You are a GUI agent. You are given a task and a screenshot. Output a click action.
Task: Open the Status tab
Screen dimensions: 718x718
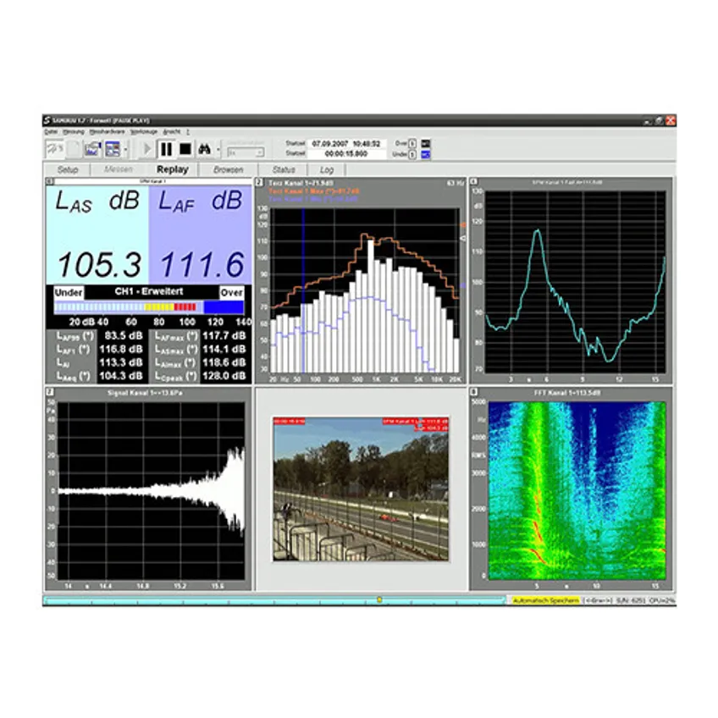pos(284,169)
